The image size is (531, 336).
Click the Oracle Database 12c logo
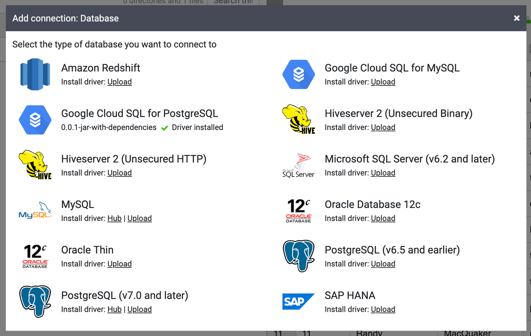(x=298, y=211)
